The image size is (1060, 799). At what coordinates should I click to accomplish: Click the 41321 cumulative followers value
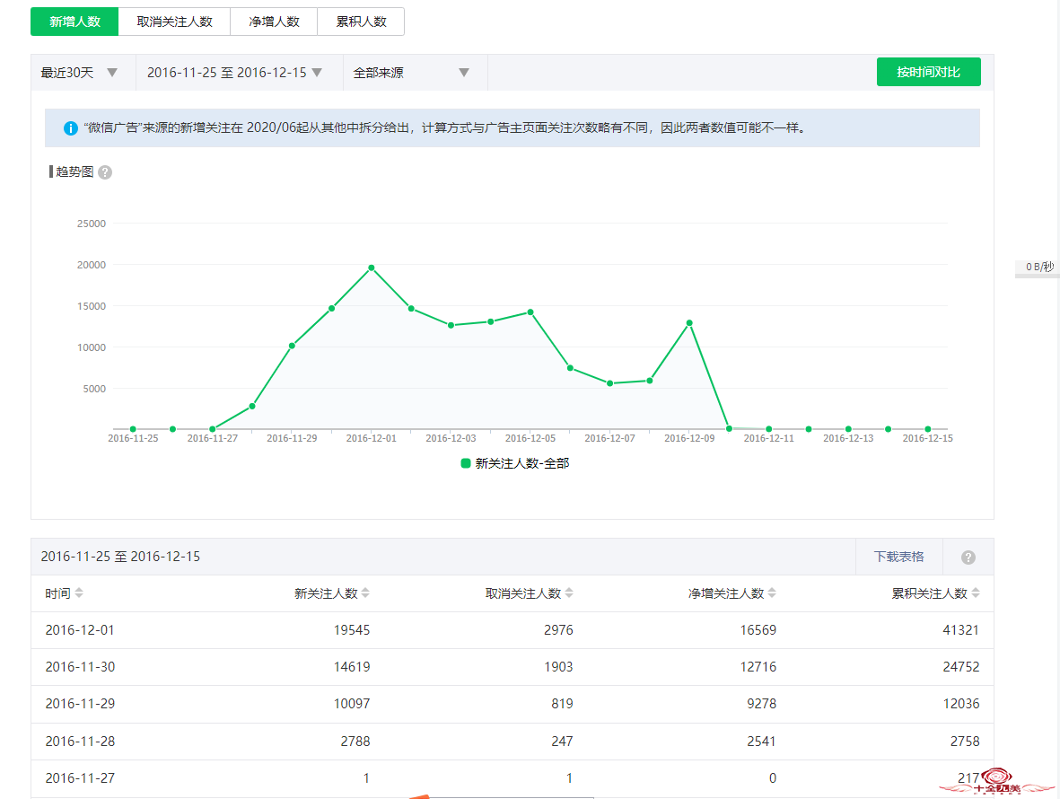click(x=960, y=630)
